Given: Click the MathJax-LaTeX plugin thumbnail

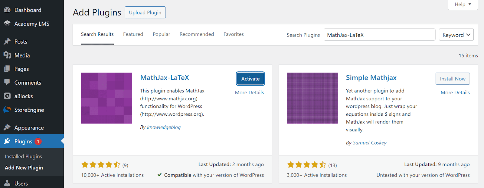Looking at the screenshot, I should [106, 98].
